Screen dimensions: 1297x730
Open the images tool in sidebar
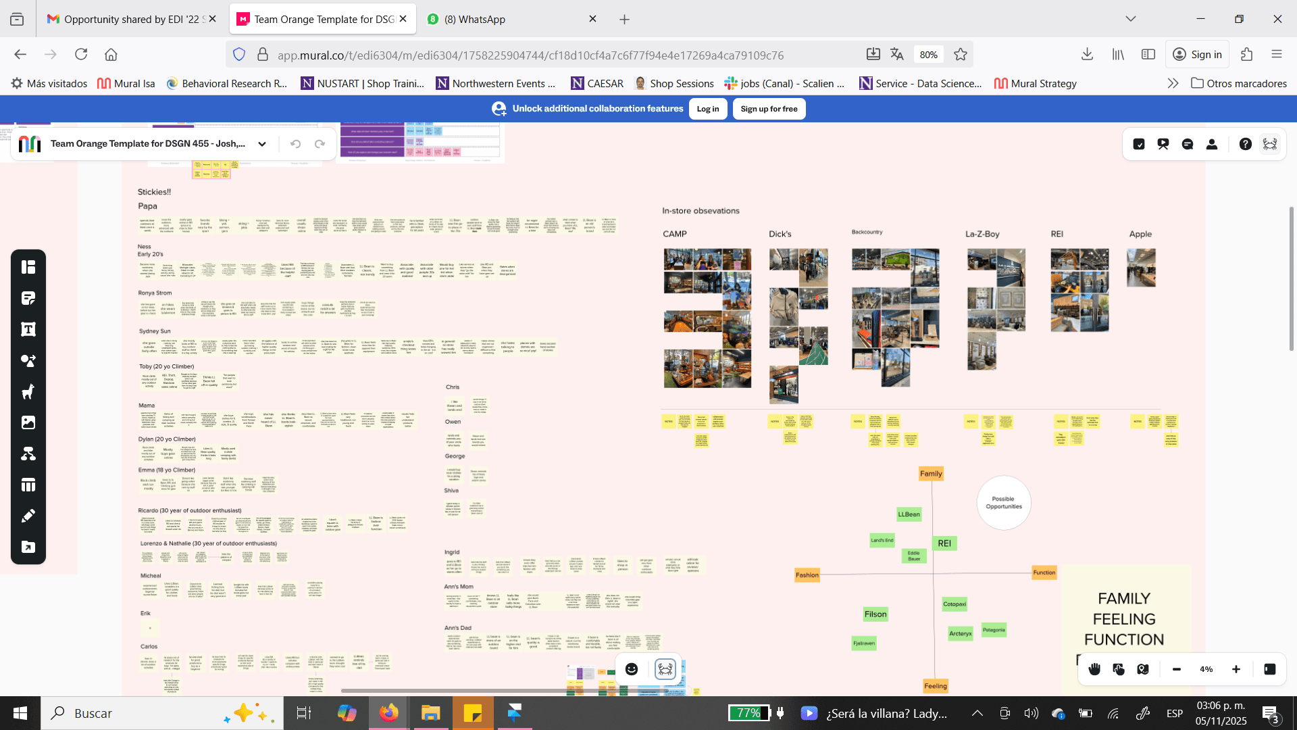pos(28,422)
